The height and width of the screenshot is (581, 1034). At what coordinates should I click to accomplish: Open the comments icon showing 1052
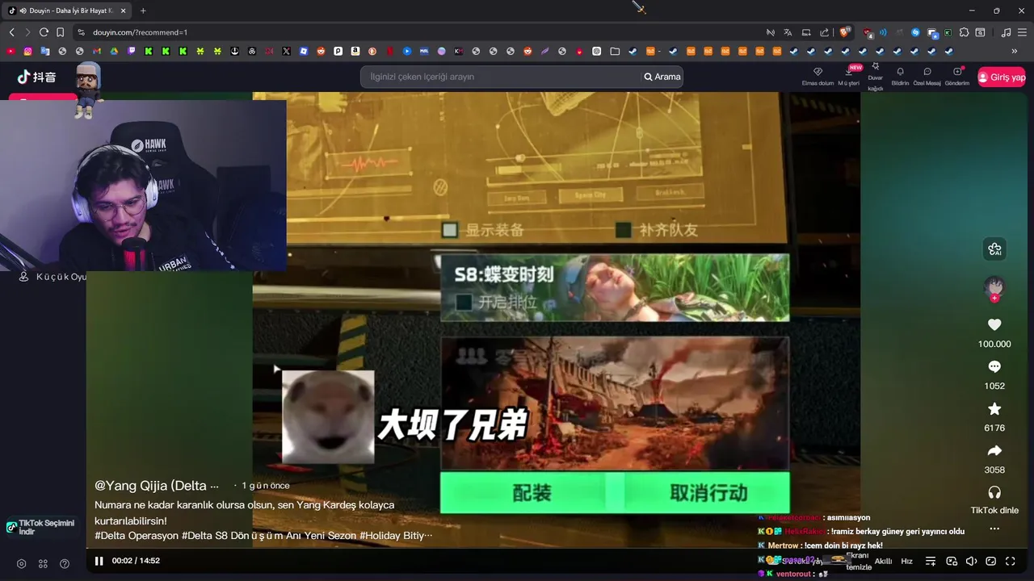pyautogui.click(x=994, y=366)
